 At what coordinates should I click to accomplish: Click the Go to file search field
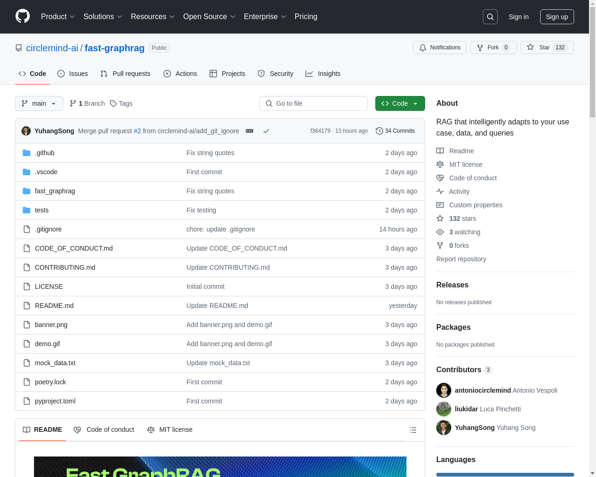(x=313, y=103)
